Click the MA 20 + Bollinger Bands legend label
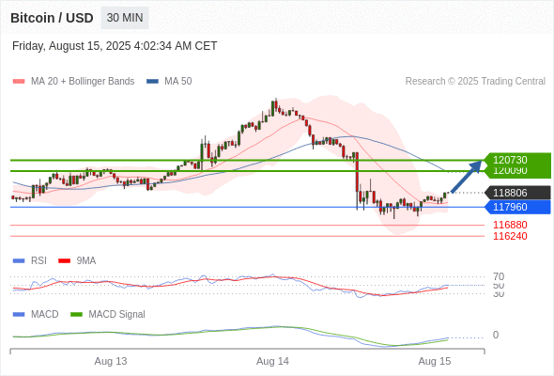554x376 pixels. tap(83, 82)
